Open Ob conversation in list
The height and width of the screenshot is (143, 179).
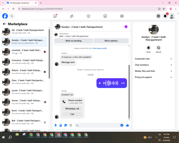coord(24,32)
